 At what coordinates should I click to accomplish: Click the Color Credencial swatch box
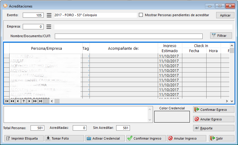[172, 117]
